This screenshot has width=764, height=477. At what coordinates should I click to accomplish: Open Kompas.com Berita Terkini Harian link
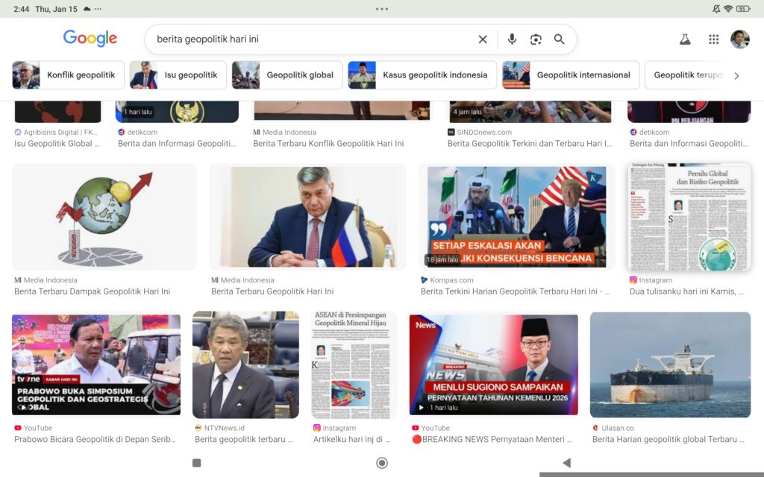[x=515, y=291]
